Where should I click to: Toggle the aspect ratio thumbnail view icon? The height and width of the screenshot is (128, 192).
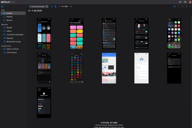55,6
